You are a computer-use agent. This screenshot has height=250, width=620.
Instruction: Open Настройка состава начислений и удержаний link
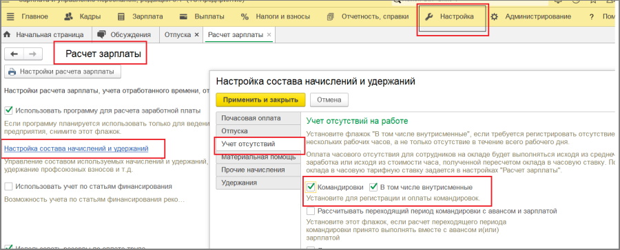point(76,148)
